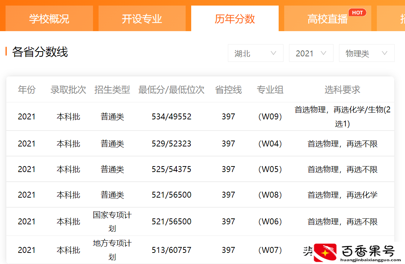Click 地方专项计划 enrollment type cell
Image resolution: width=405 pixels, height=264 pixels.
click(x=112, y=250)
